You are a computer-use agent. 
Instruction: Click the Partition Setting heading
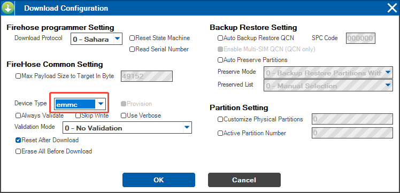239,108
